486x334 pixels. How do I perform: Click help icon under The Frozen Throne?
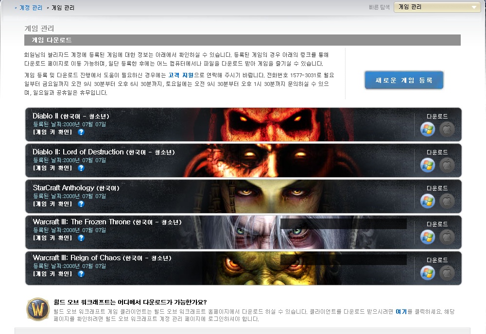[x=81, y=238]
